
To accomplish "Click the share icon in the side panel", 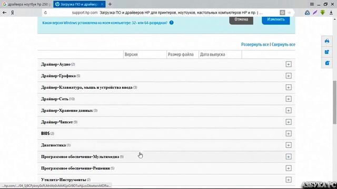I will click(327, 52).
